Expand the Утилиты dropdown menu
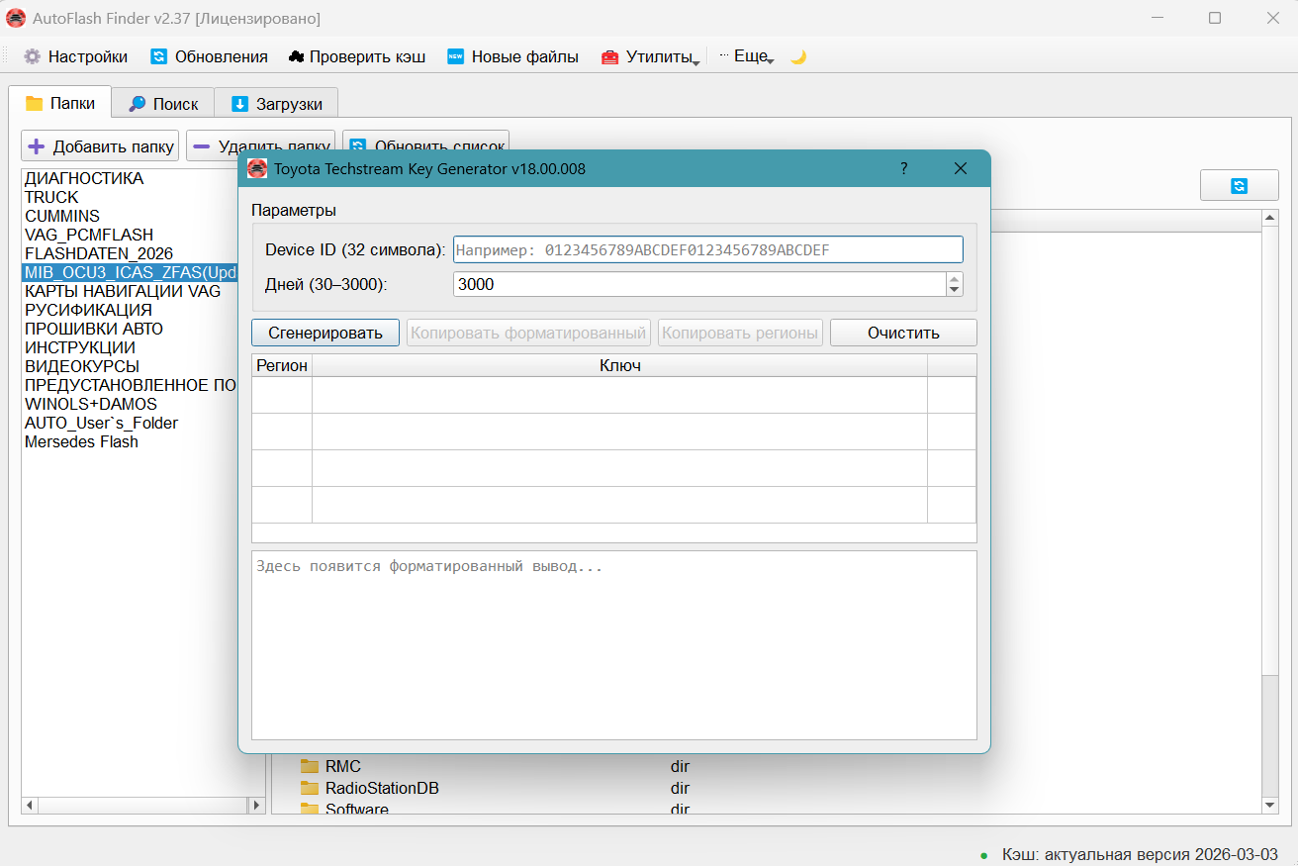The width and height of the screenshot is (1298, 866). click(651, 56)
